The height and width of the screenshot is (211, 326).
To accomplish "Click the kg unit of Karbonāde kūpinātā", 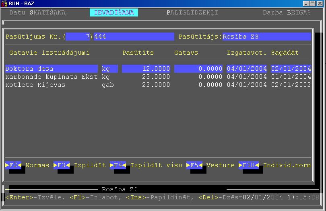I will (x=106, y=77).
